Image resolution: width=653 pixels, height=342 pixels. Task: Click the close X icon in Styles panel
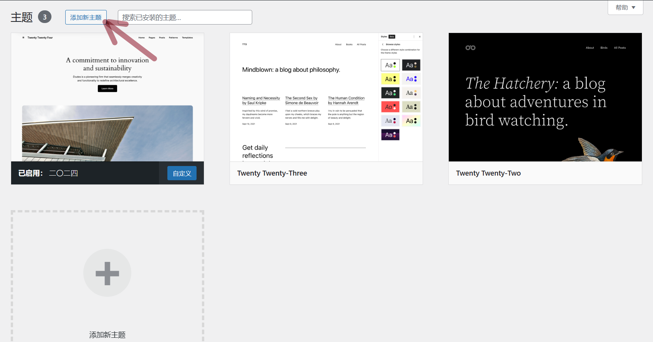coord(420,37)
